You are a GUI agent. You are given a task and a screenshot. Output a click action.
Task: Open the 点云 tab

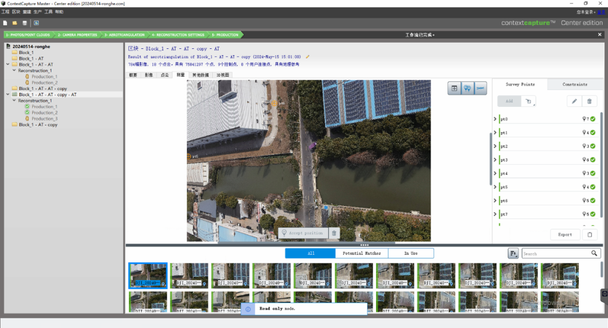(x=165, y=75)
